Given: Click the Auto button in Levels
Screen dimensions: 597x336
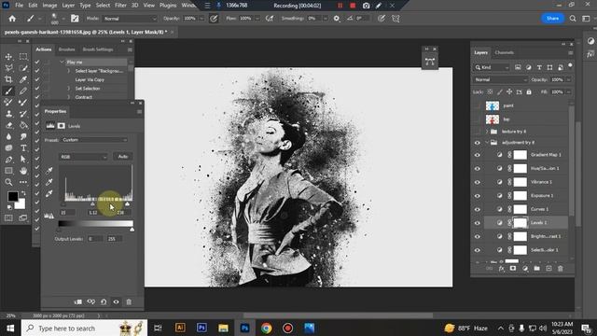Looking at the screenshot, I should [x=122, y=157].
